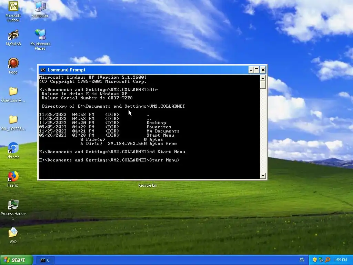Click the 'Volume Serial Number is 6837-72E8' line
353x265 pixels.
pyautogui.click(x=87, y=98)
